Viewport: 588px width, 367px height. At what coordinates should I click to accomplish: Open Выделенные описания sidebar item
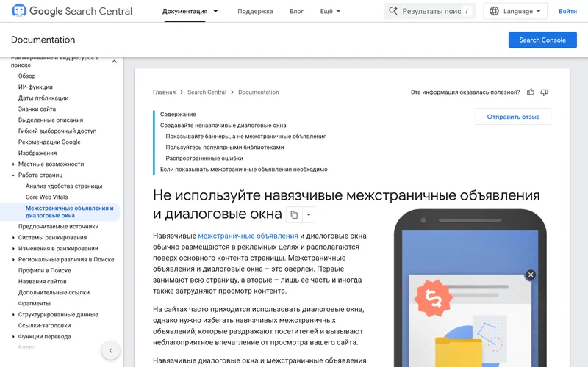click(x=51, y=120)
